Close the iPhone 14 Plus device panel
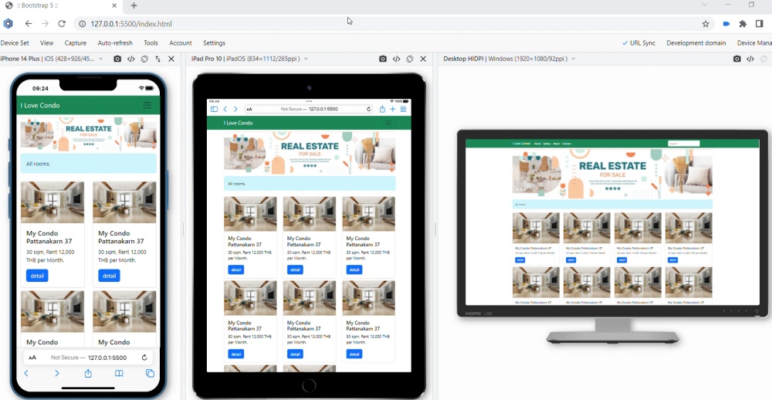Screen dimensions: 772x400 coord(171,59)
